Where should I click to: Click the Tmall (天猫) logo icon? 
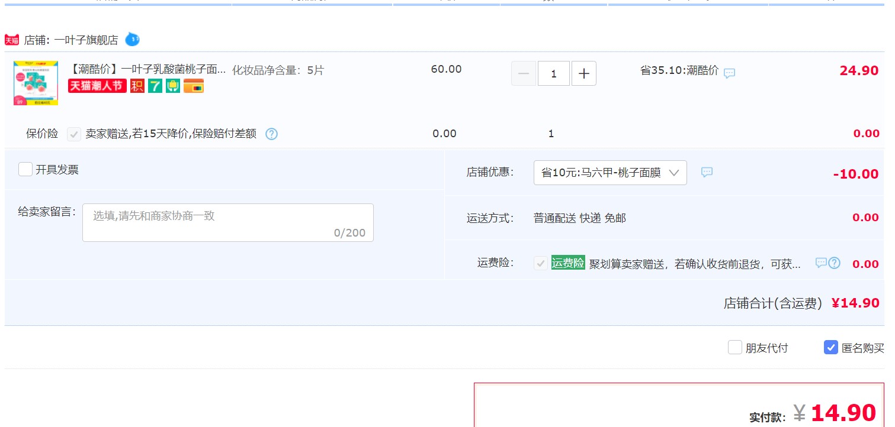(12, 40)
